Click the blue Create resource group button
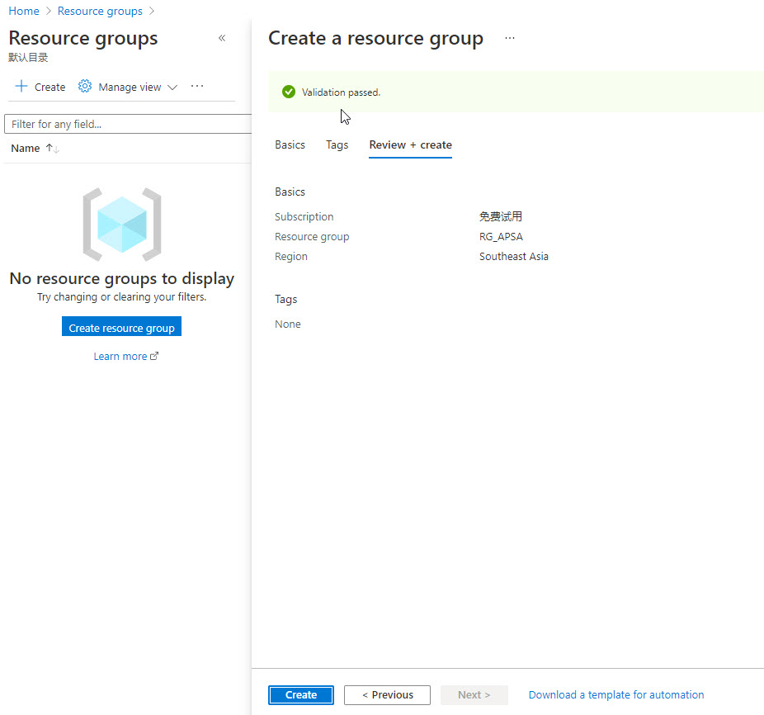Screen dimensions: 764x715 coord(122,328)
